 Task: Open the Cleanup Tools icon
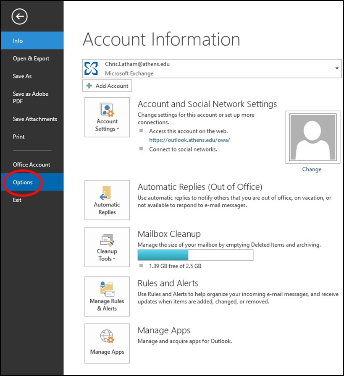[107, 241]
